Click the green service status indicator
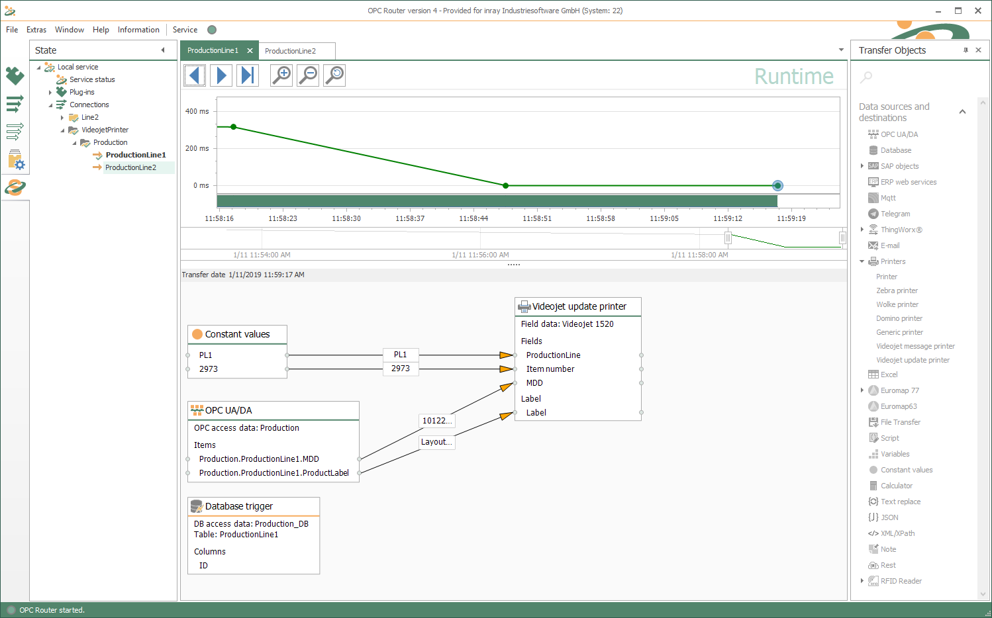 pyautogui.click(x=212, y=30)
